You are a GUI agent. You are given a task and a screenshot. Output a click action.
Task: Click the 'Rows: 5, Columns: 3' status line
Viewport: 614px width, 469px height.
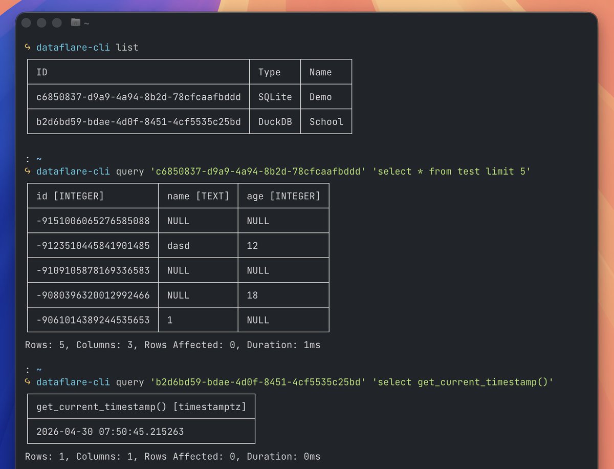coord(172,345)
